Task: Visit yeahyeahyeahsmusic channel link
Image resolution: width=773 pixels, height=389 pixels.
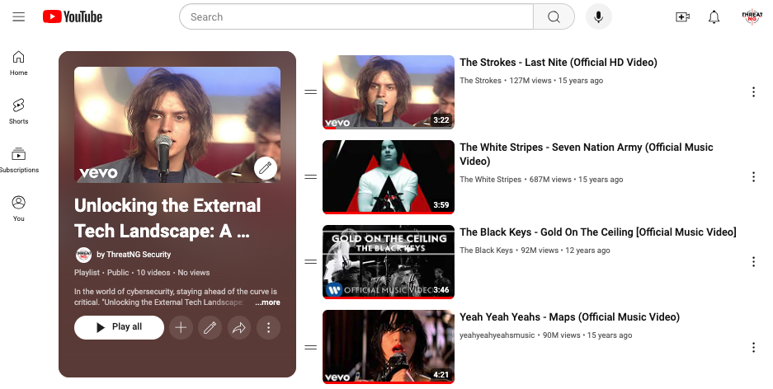Action: (x=497, y=335)
